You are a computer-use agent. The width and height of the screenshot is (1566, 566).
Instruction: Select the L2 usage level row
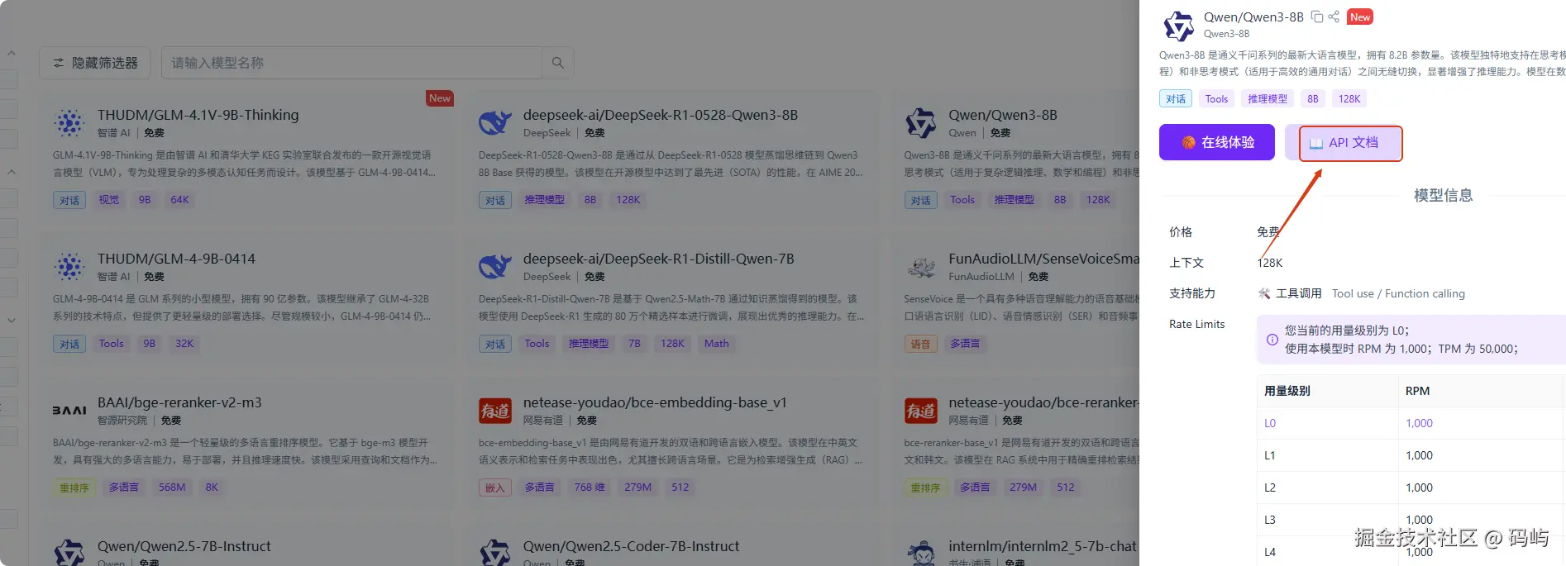1411,488
